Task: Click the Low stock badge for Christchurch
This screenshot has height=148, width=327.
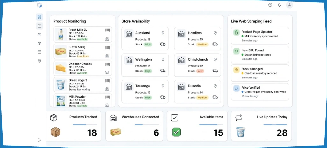Action: pyautogui.click(x=200, y=71)
